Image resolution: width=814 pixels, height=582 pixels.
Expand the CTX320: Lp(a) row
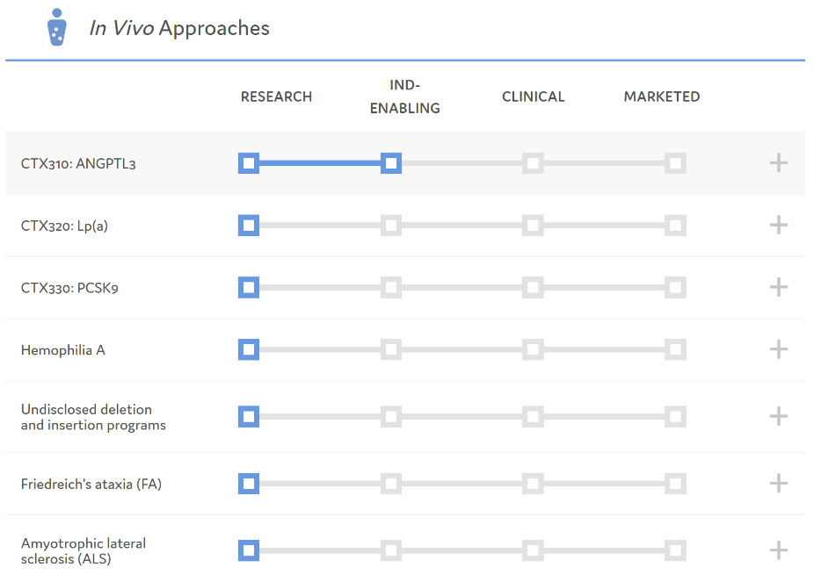coord(778,226)
